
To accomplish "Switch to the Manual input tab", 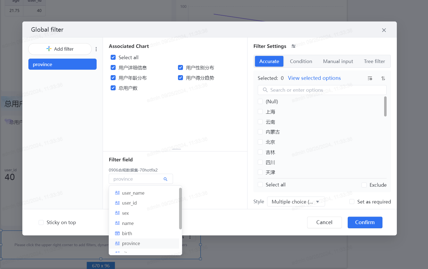I will click(x=338, y=61).
